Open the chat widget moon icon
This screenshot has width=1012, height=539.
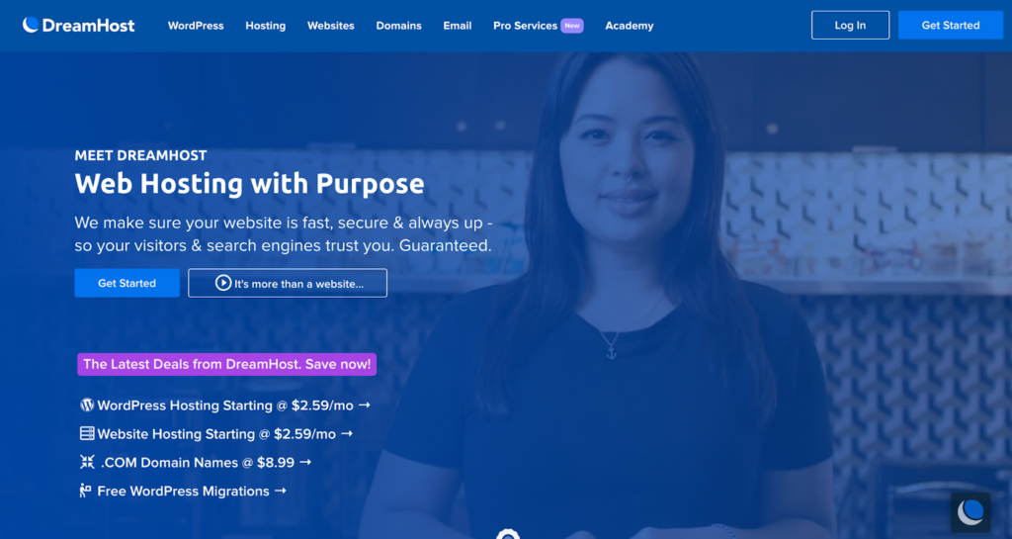click(x=970, y=512)
